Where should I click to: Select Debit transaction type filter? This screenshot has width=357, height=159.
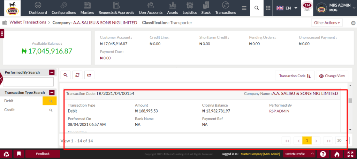pyautogui.click(x=9, y=101)
